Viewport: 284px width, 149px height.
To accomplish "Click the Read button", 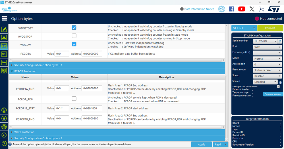I will (218, 144).
